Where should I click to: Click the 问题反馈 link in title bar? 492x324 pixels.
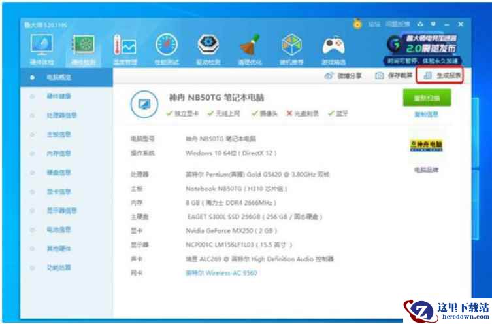(397, 24)
